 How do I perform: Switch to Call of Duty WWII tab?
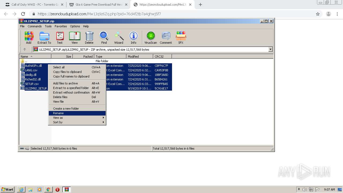click(34, 5)
